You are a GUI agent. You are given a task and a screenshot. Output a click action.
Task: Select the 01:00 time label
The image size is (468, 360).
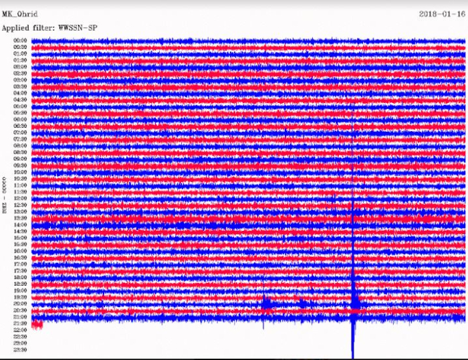[x=20, y=54]
